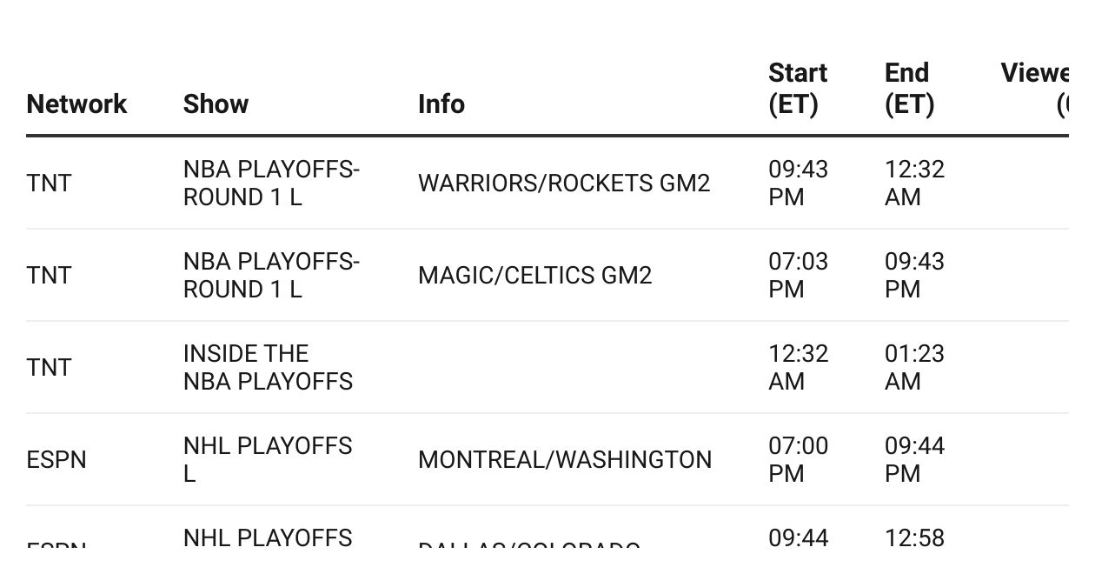Click the Start (ET) column header
This screenshot has height=574, width=1095.
(798, 89)
